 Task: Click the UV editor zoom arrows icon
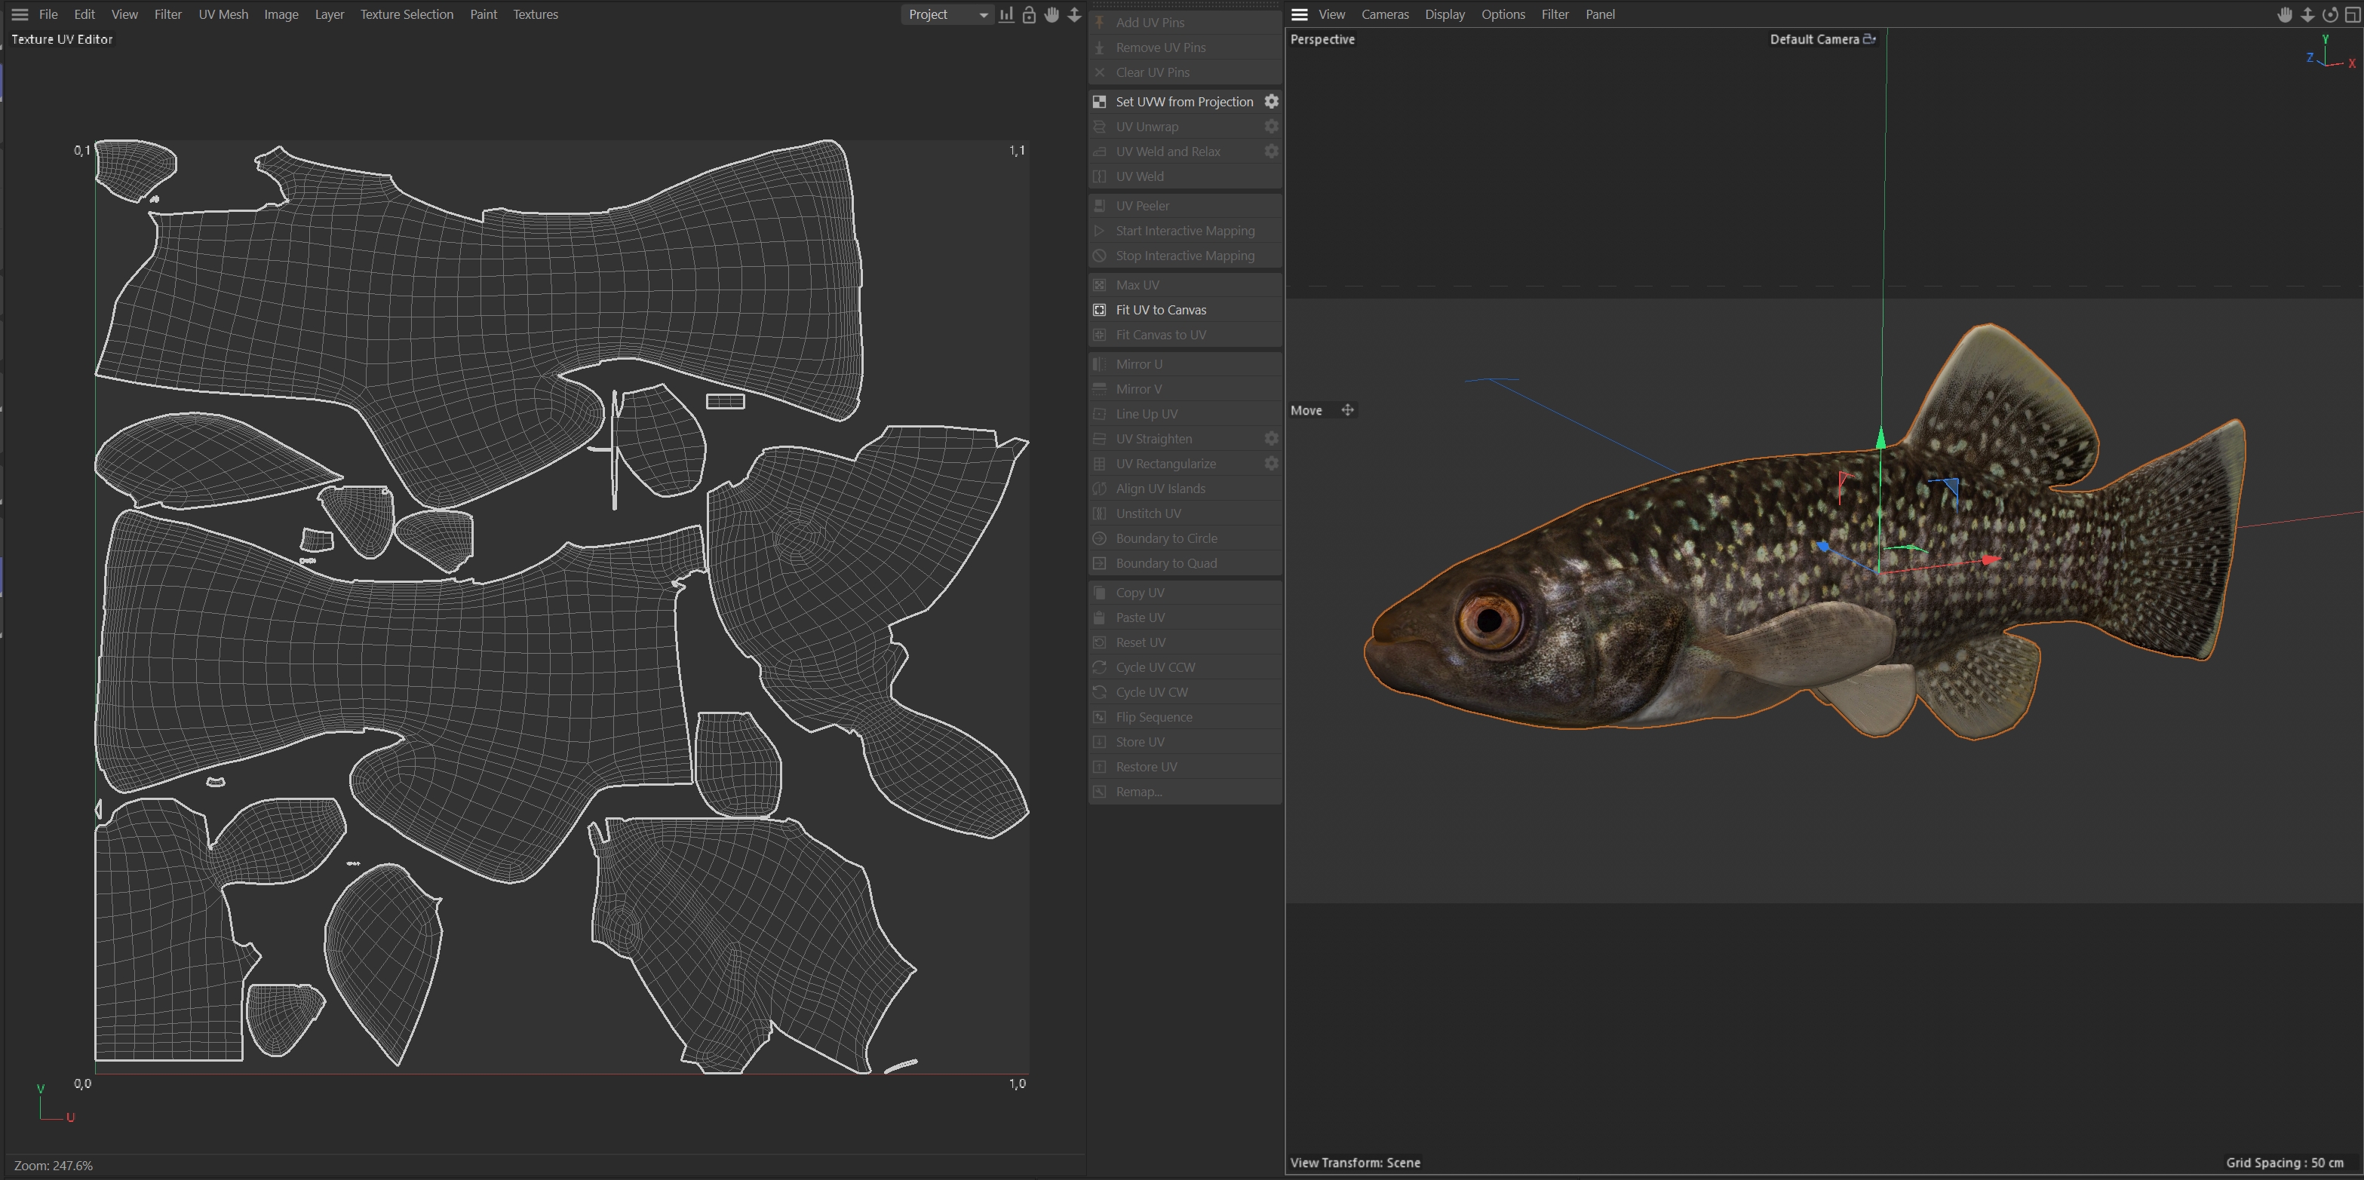[1073, 14]
